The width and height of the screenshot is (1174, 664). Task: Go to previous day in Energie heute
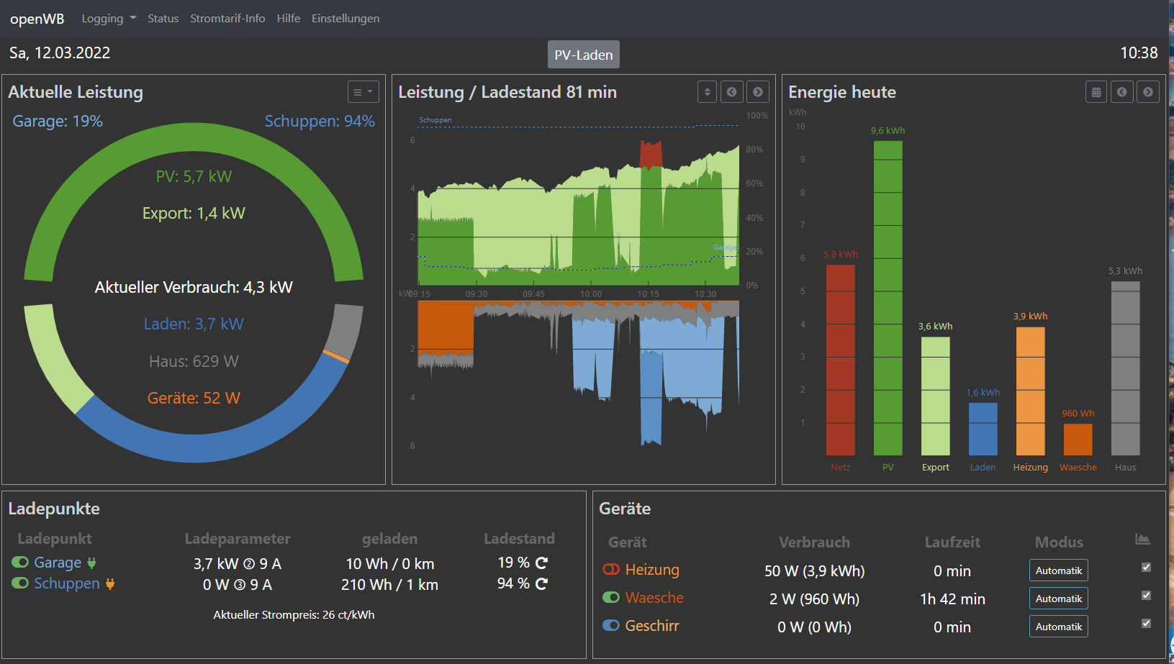click(1121, 92)
